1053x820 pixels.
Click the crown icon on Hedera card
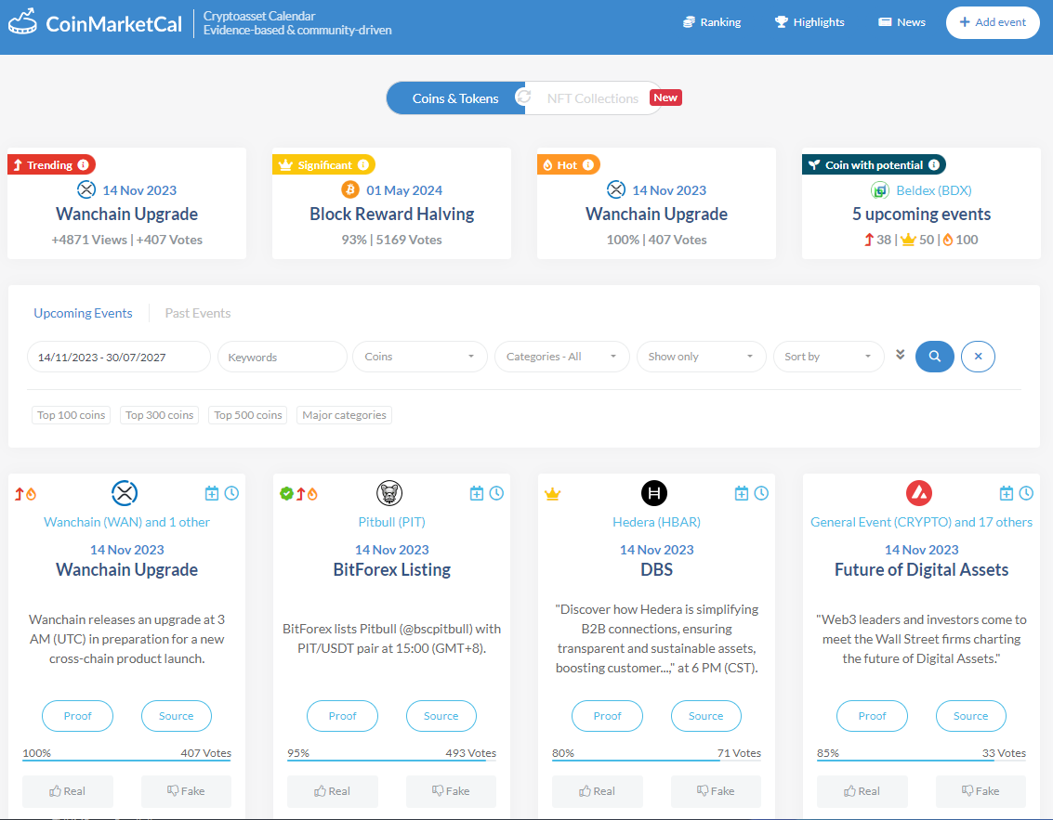click(553, 495)
